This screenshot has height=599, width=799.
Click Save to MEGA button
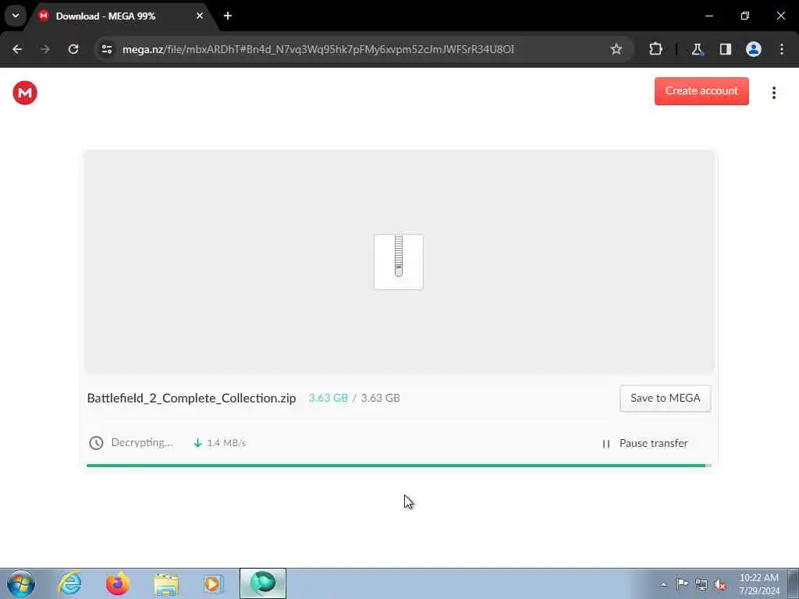click(665, 399)
